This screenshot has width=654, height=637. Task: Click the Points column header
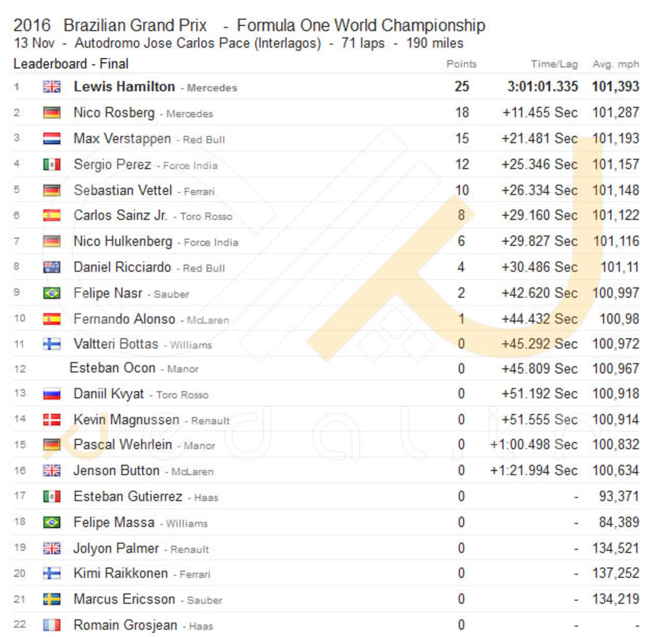click(x=461, y=64)
